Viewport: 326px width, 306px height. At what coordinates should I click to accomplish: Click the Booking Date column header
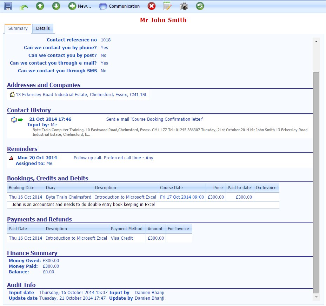[26, 187]
